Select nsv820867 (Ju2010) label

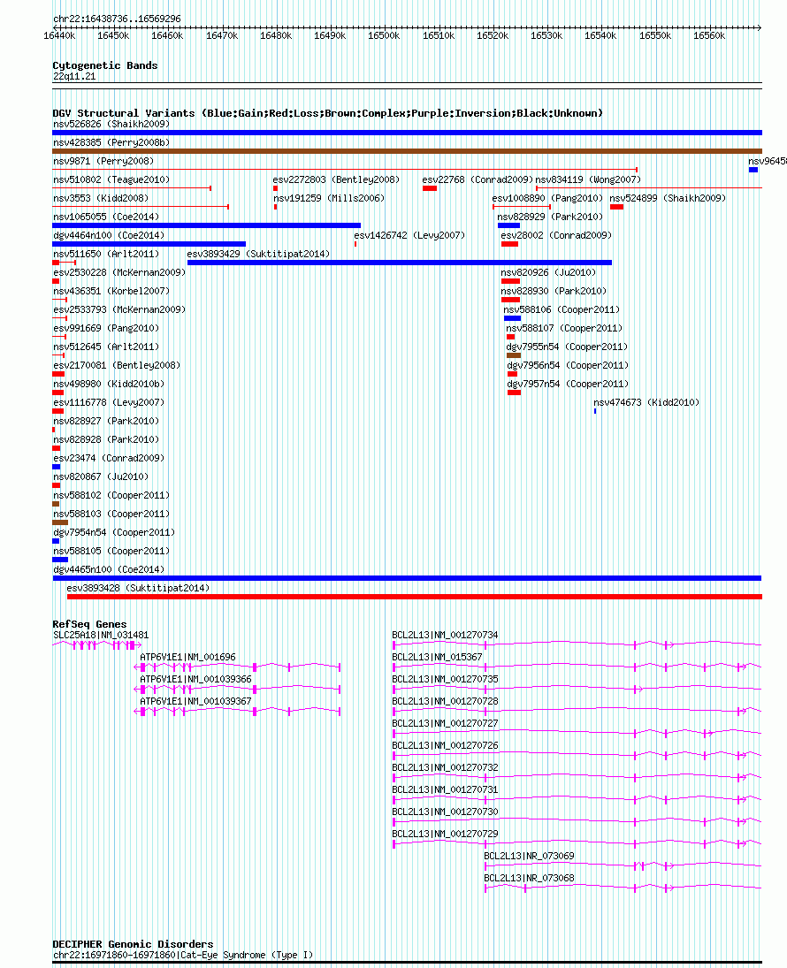(x=101, y=476)
